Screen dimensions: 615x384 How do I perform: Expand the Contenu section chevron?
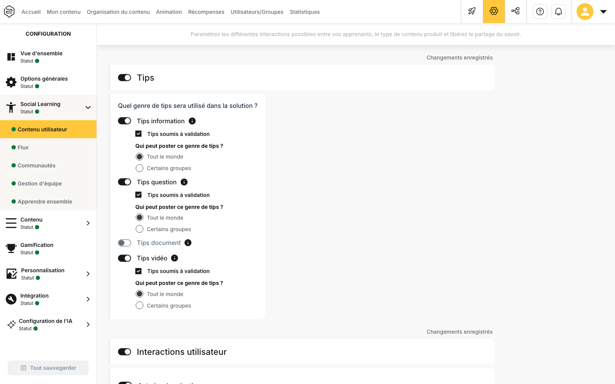point(88,223)
